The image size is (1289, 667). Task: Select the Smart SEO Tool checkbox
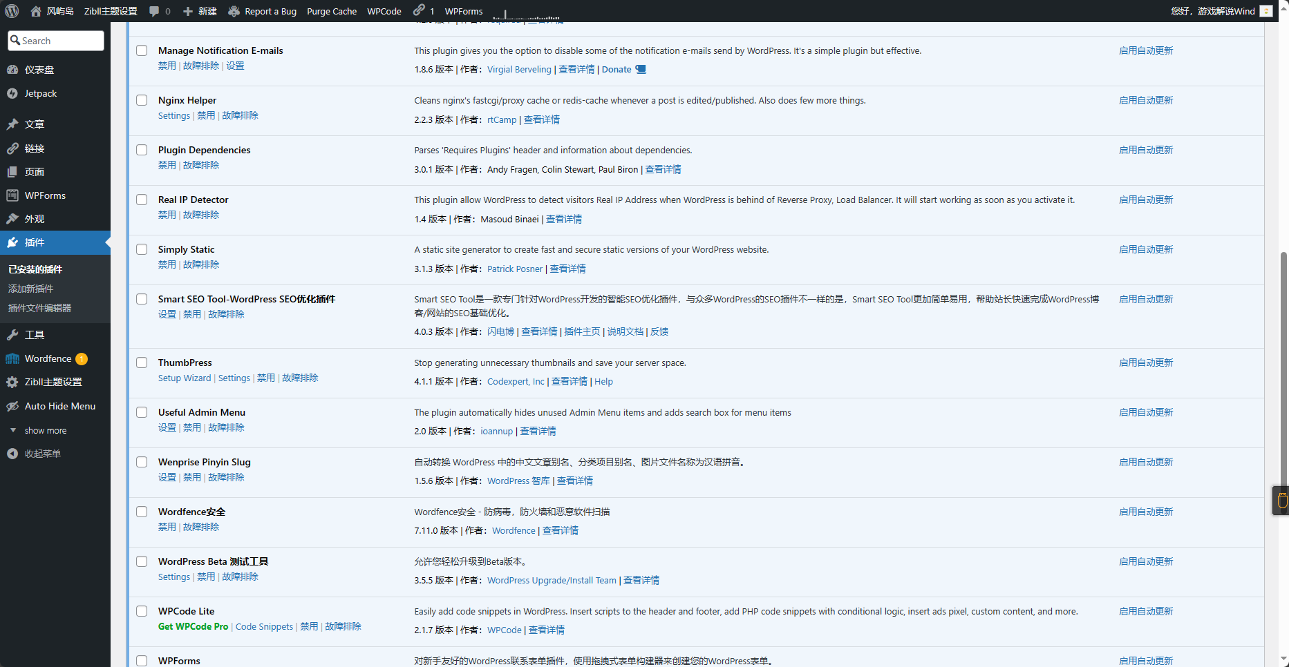[x=142, y=299]
